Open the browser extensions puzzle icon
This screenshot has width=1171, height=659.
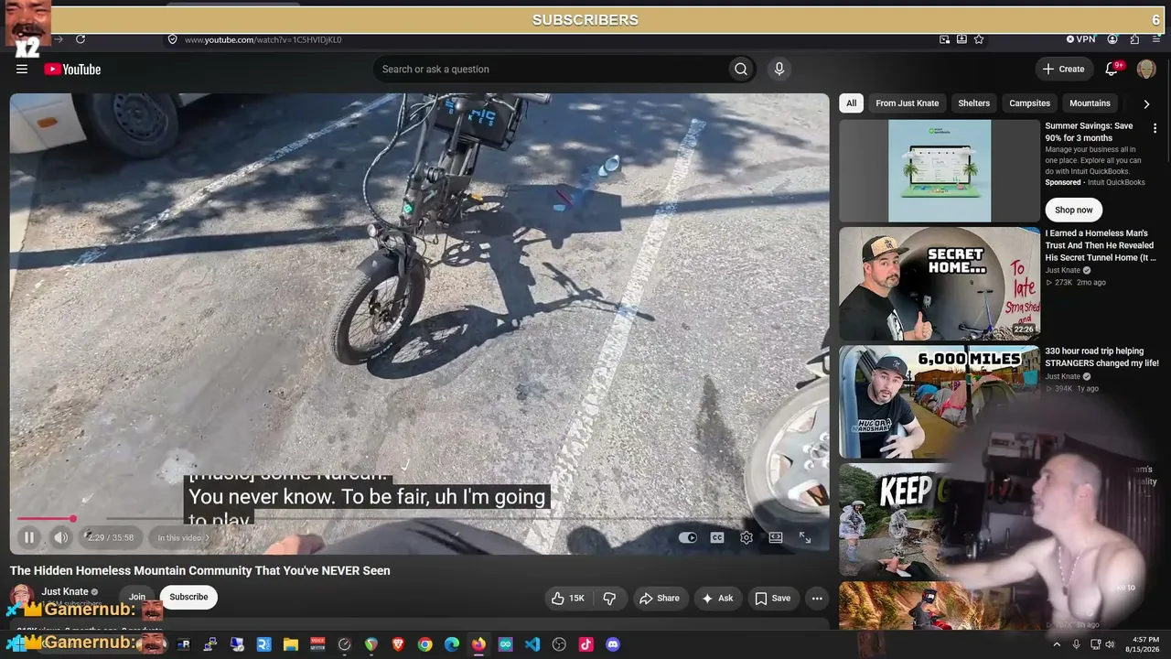point(1134,39)
